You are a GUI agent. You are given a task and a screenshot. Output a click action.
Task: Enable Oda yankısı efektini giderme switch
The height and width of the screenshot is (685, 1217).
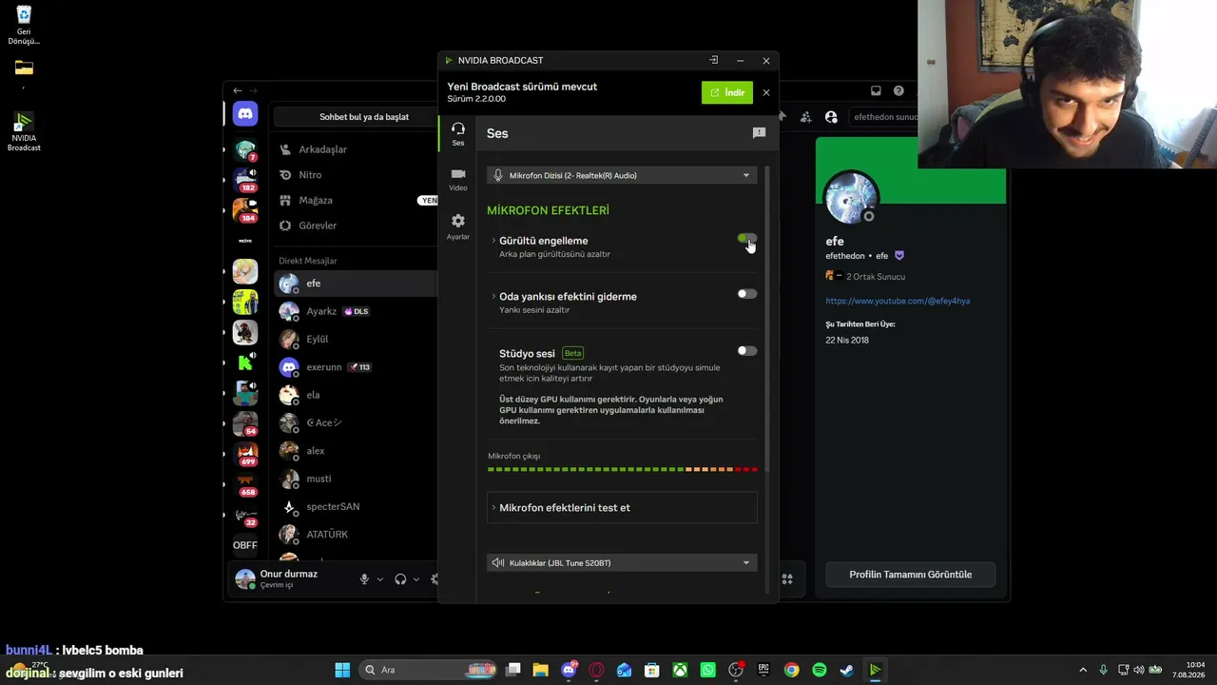[747, 294]
